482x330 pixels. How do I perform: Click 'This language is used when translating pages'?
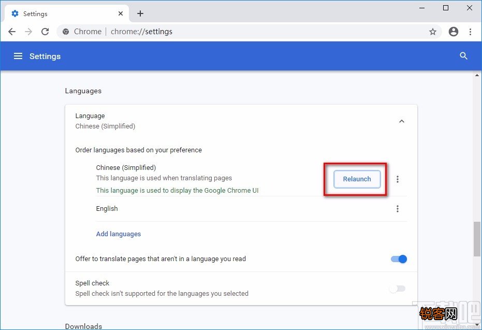pyautogui.click(x=164, y=178)
